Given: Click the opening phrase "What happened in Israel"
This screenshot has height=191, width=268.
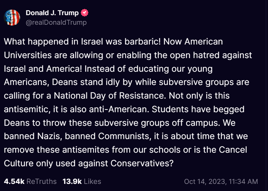Looking at the screenshot, I should (x=53, y=42).
